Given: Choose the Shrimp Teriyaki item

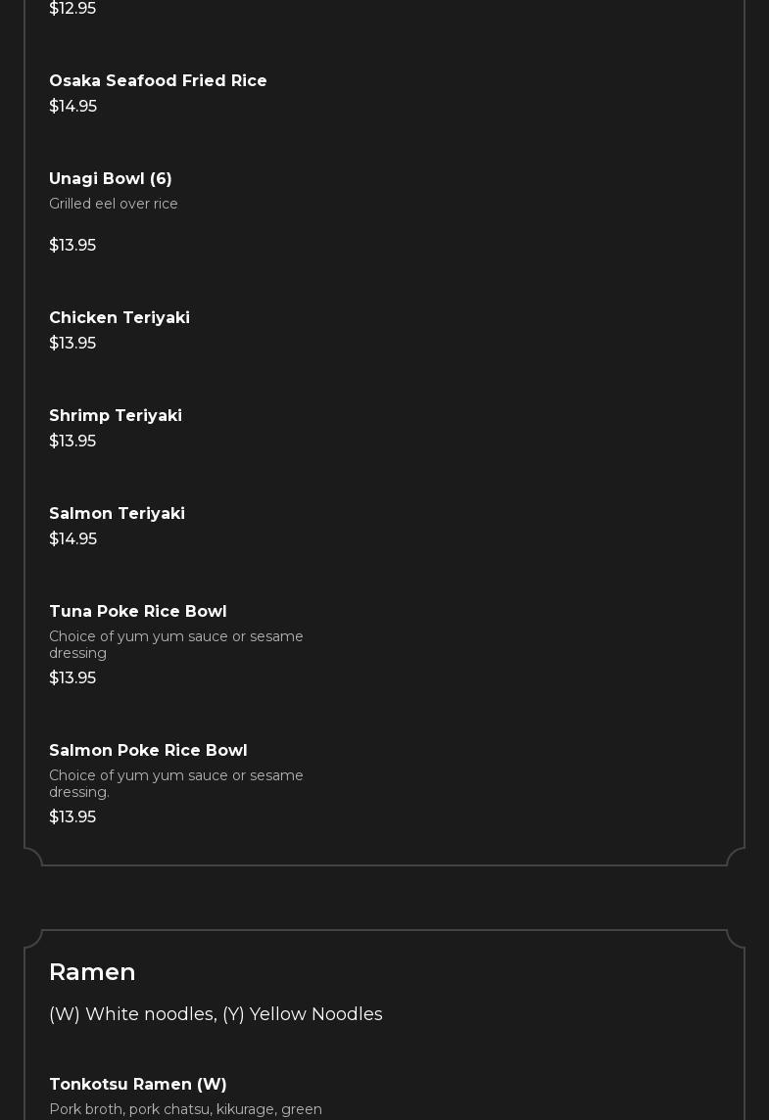Looking at the screenshot, I should 116,416.
